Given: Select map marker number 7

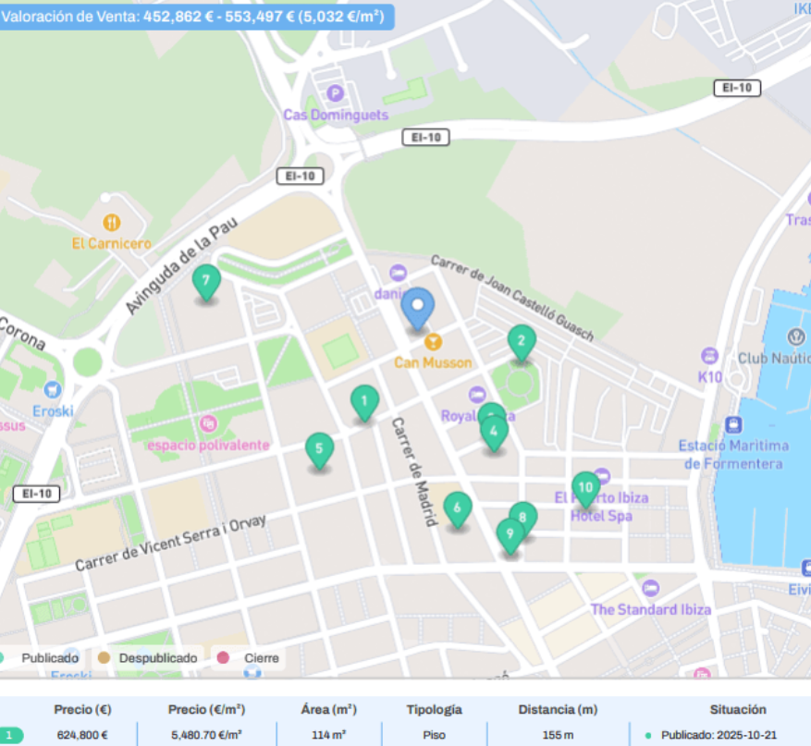Looking at the screenshot, I should (x=206, y=277).
